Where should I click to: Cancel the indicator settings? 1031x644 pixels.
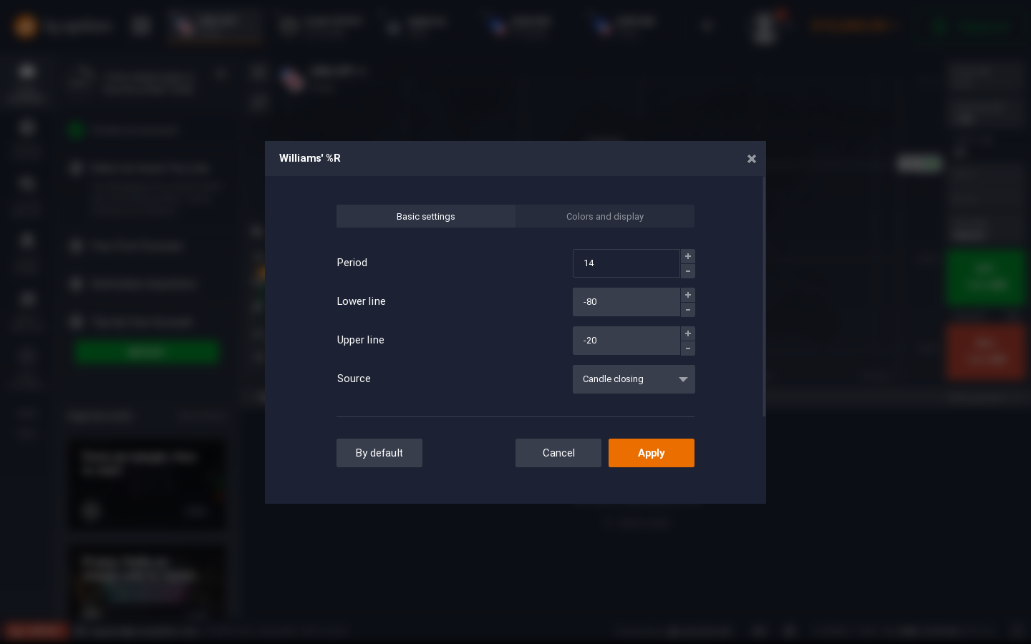click(x=558, y=453)
